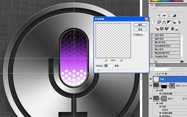Click Gaussian Blur preview area
This screenshot has height=117, width=187.
(x=113, y=41)
